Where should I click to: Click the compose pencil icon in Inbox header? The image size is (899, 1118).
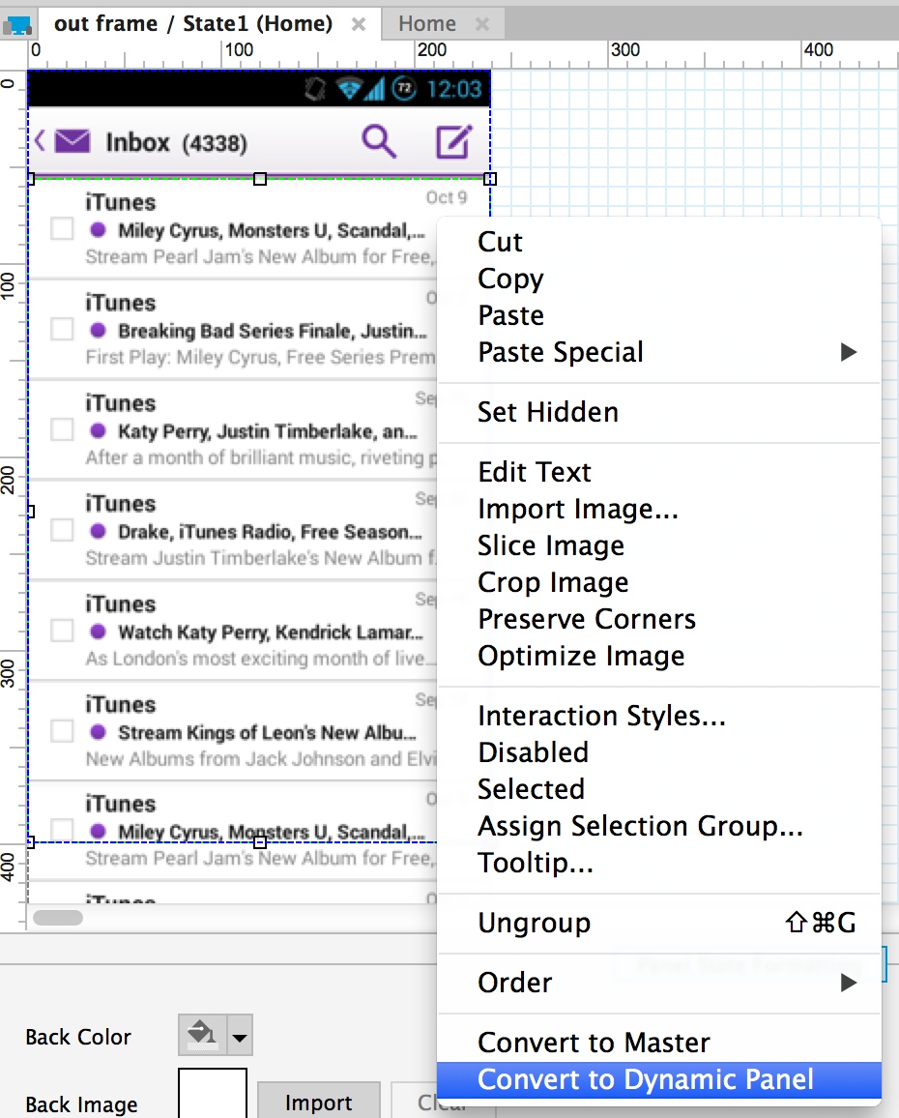coord(453,141)
